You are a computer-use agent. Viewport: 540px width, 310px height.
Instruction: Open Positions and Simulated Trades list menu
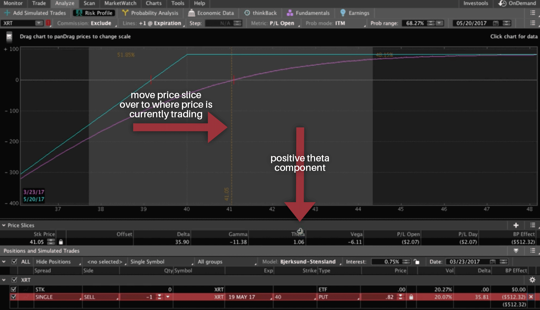coord(533,251)
